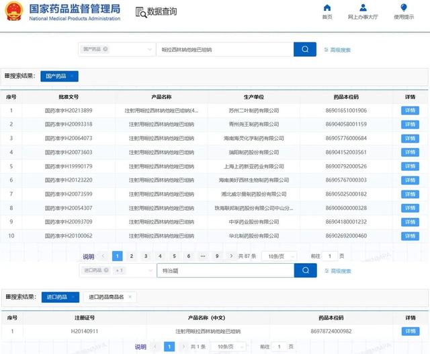View 详情 for row 6 H20123220

pyautogui.click(x=410, y=180)
